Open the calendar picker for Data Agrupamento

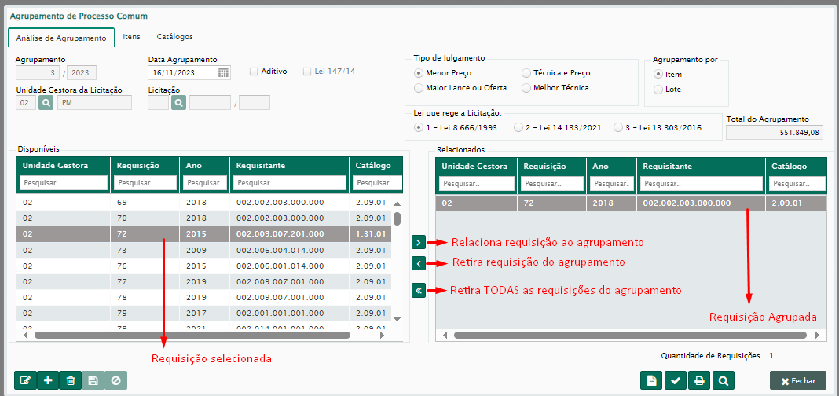223,72
